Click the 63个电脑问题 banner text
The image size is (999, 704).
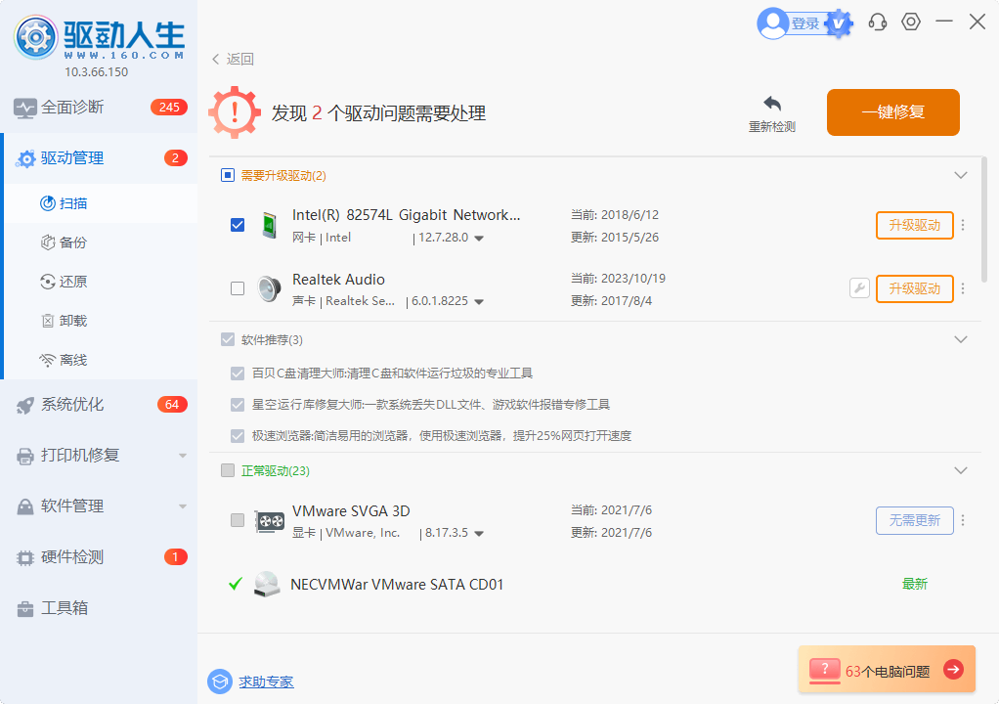coord(888,672)
